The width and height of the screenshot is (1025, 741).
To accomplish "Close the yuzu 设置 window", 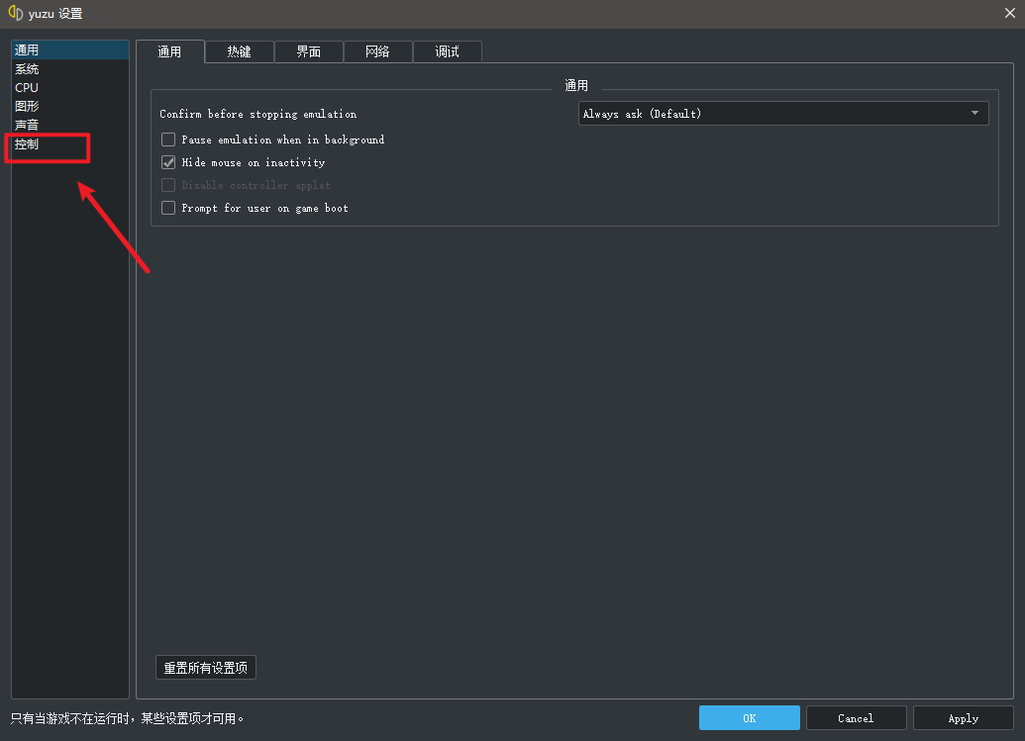I will [x=1009, y=13].
